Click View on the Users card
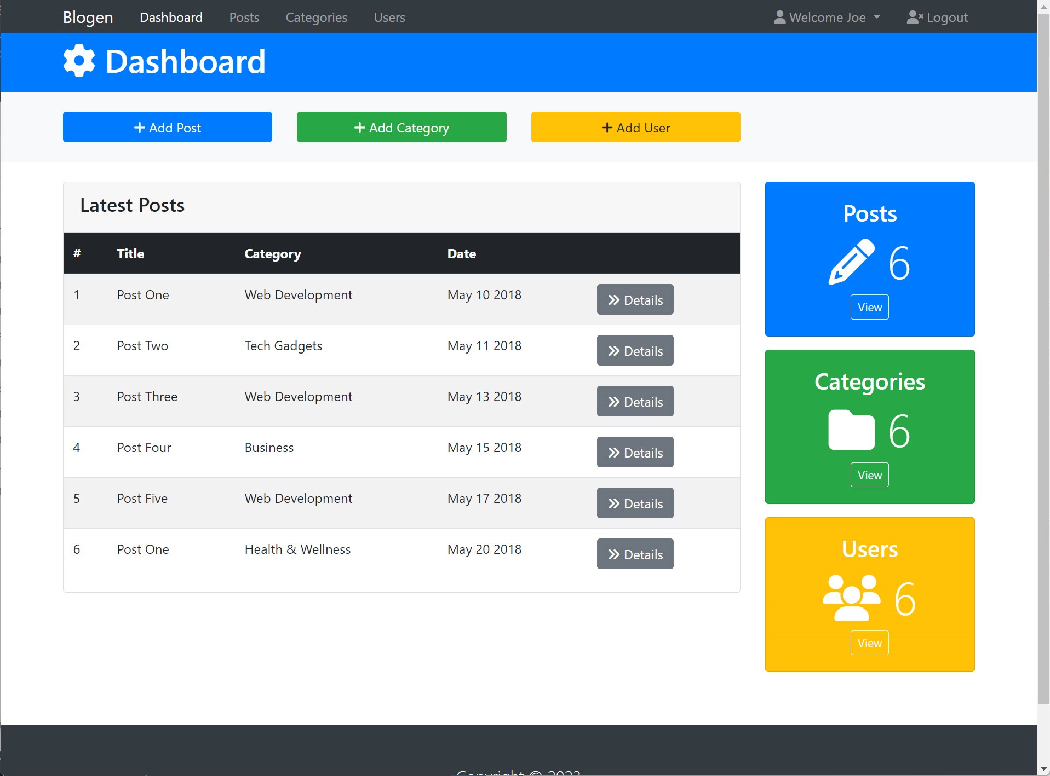Image resolution: width=1050 pixels, height=776 pixels. pyautogui.click(x=869, y=643)
